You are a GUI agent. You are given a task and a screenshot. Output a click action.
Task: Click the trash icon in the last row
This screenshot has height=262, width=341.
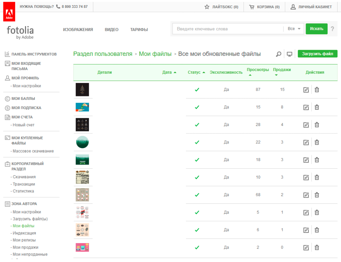317,248
